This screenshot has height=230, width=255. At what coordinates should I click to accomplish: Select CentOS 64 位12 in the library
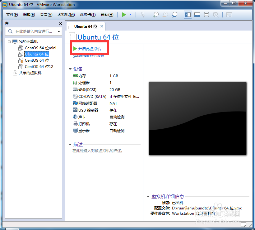(x=39, y=67)
